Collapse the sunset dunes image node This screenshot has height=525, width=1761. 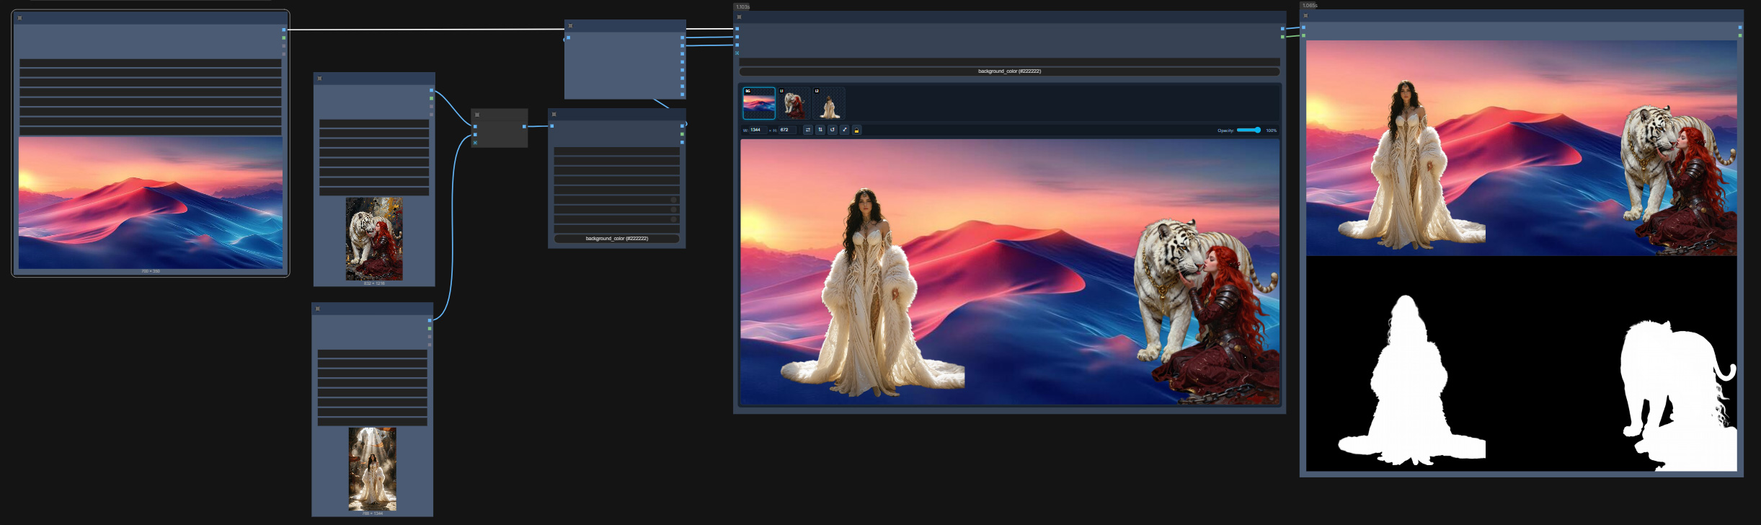pyautogui.click(x=19, y=18)
